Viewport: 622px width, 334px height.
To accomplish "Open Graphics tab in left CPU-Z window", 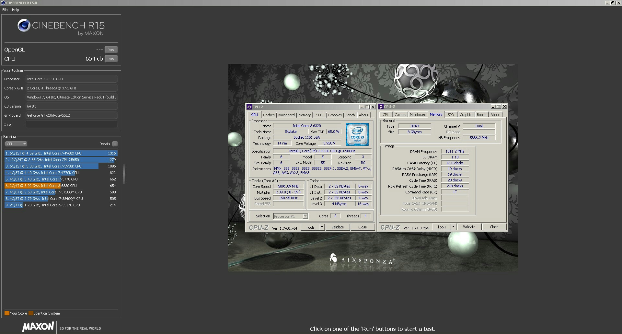I will coord(335,115).
